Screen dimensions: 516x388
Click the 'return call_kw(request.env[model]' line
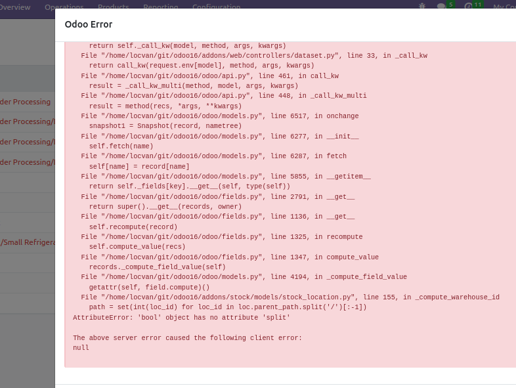(x=202, y=66)
